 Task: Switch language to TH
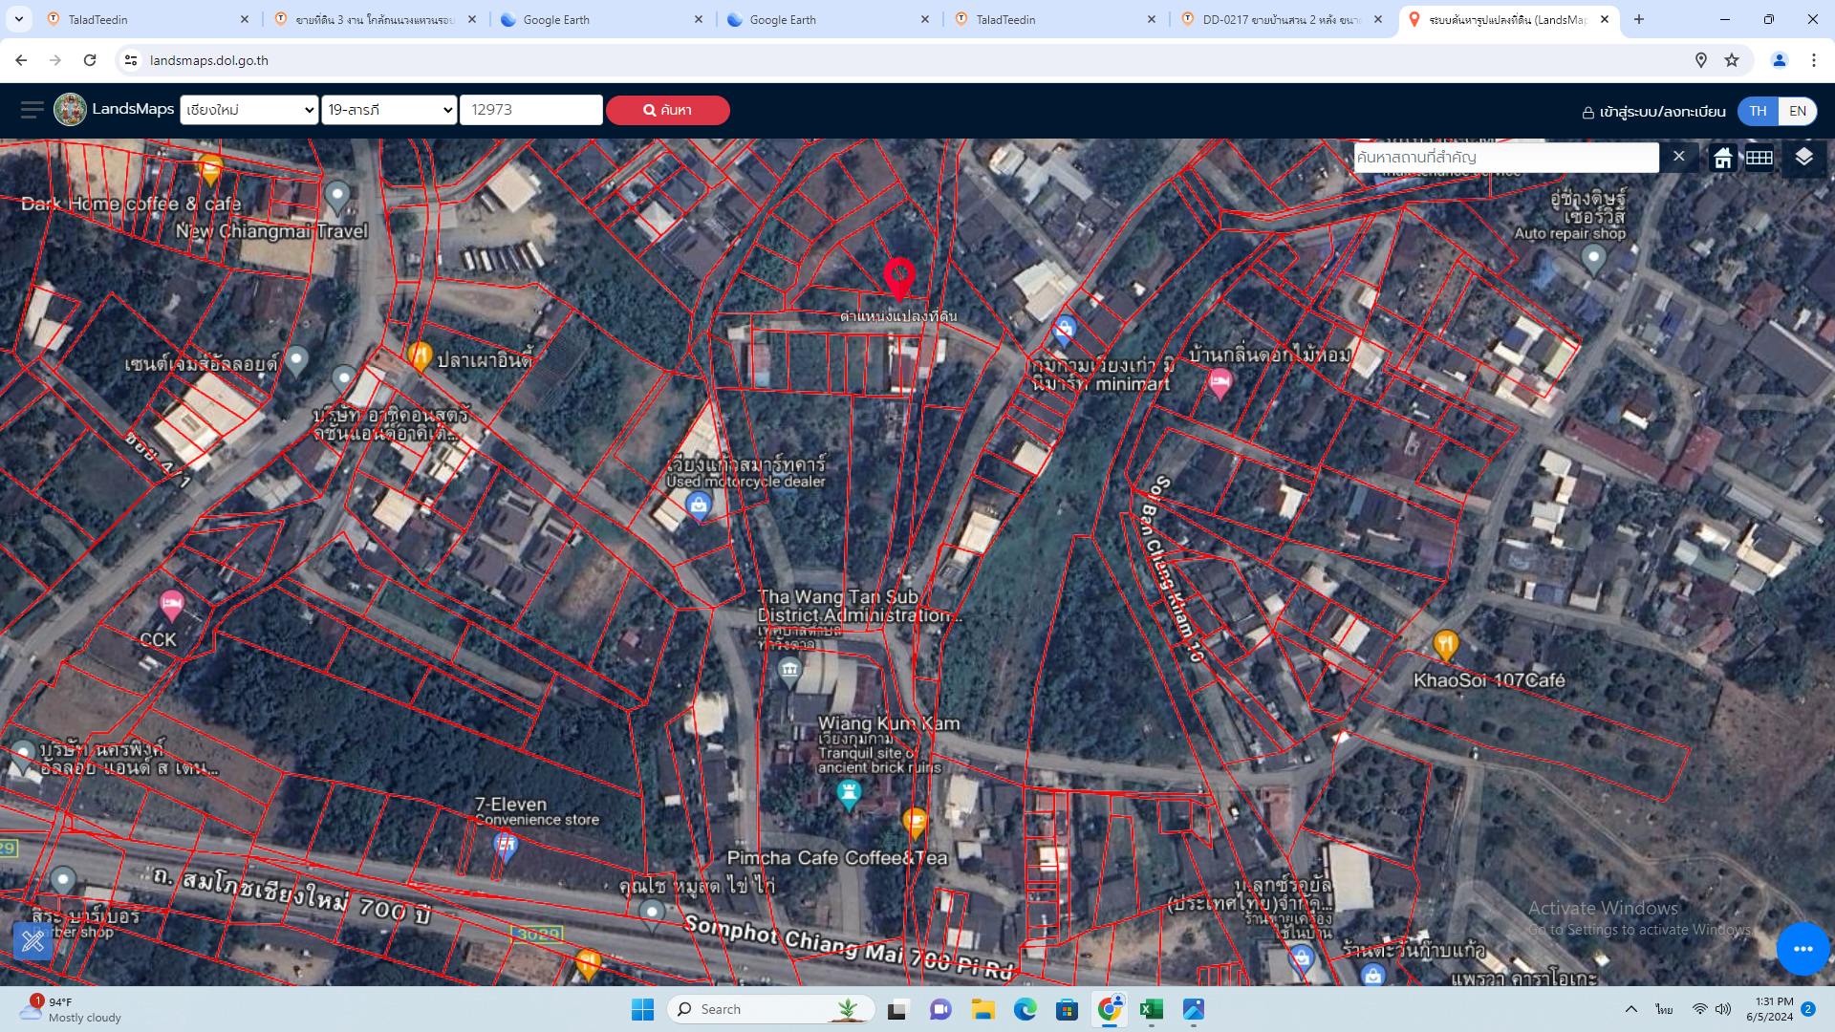coord(1758,111)
